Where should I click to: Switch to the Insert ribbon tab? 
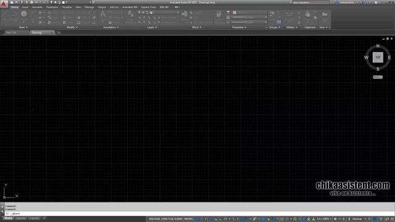25,7
